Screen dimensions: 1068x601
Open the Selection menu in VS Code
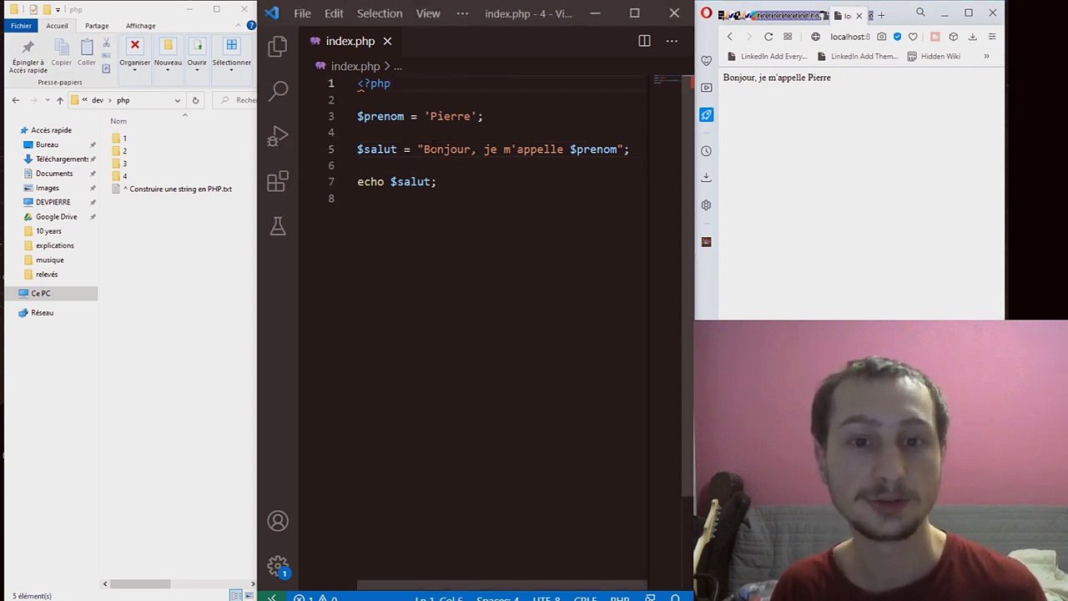[x=380, y=13]
